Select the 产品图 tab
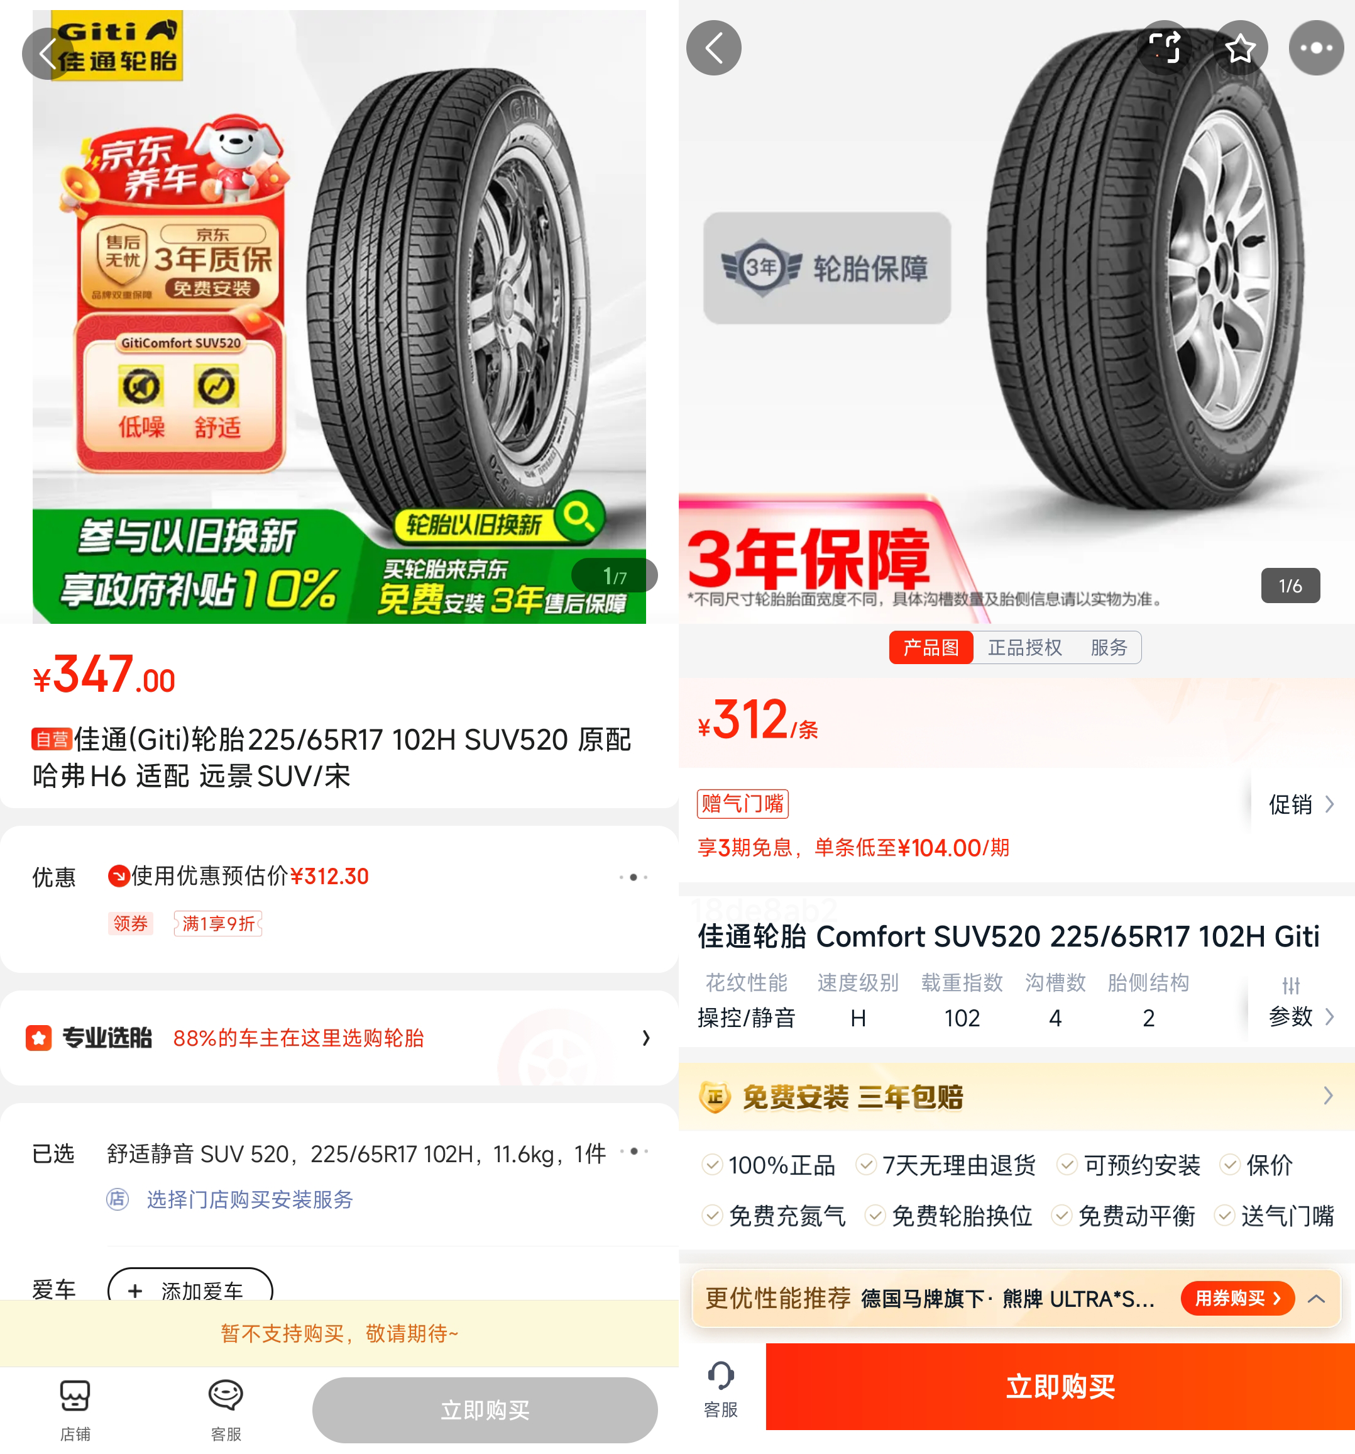The image size is (1355, 1454). [931, 647]
